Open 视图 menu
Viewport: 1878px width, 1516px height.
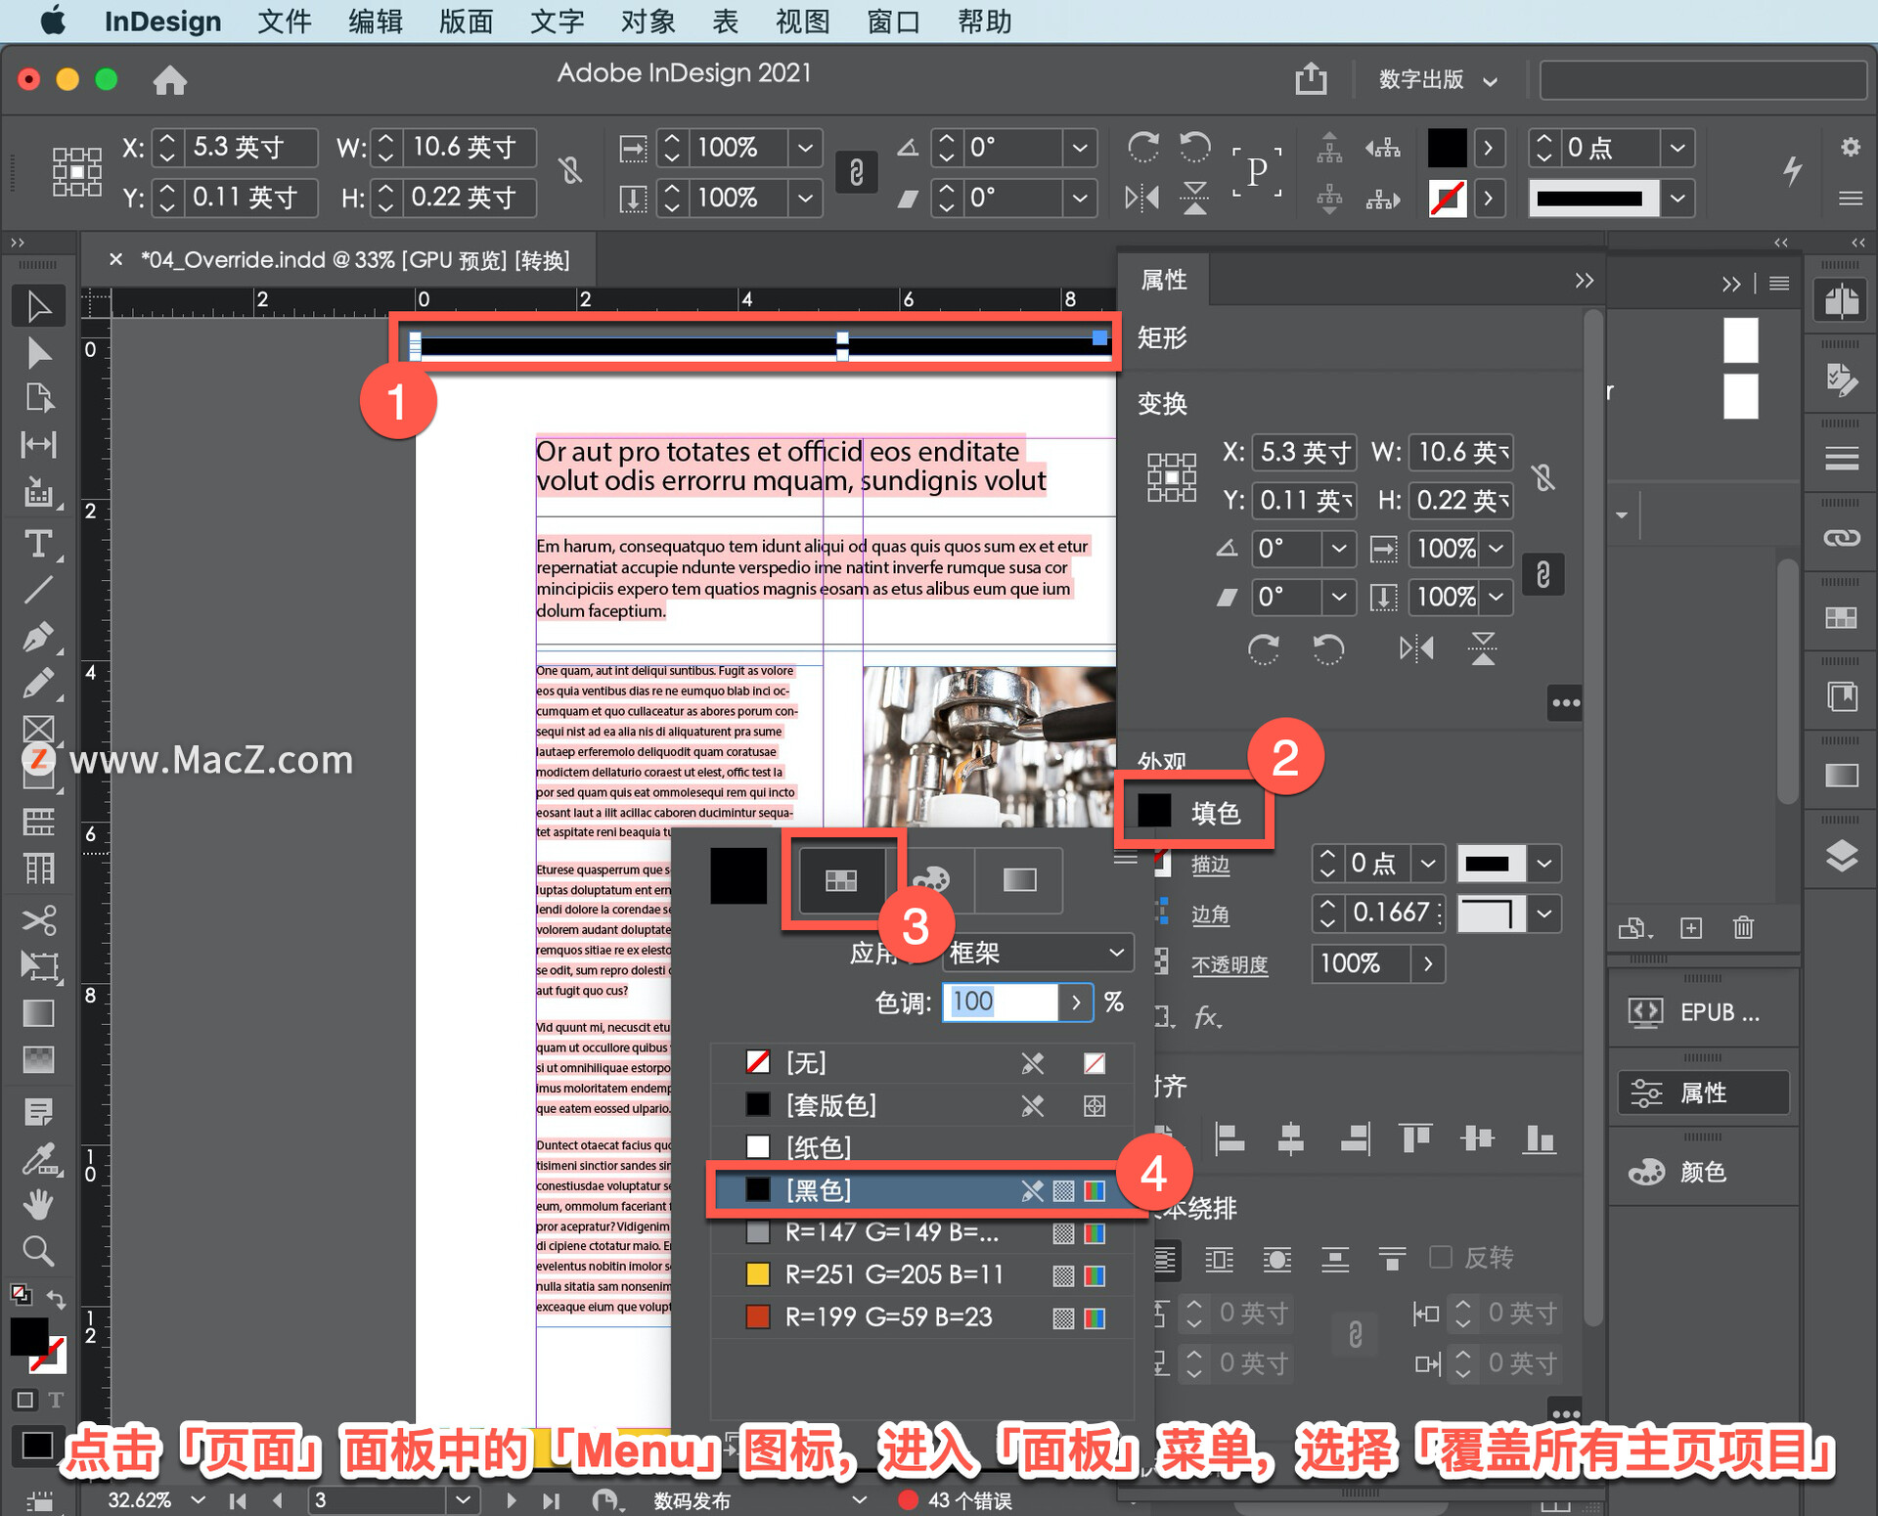click(802, 22)
